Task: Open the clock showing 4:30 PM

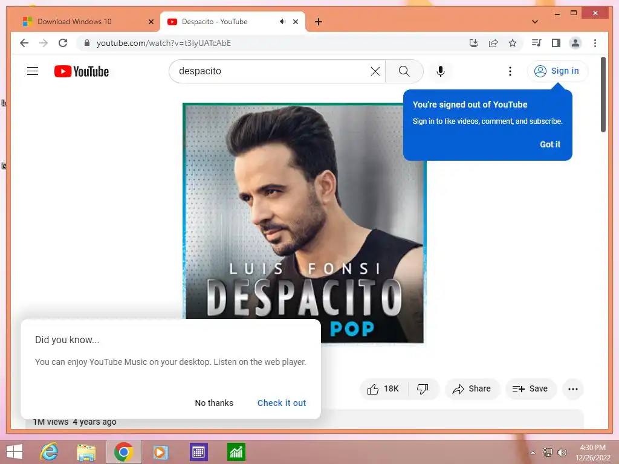Action: 592,453
